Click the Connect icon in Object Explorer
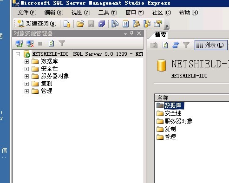229x183 pixels. (x=19, y=44)
